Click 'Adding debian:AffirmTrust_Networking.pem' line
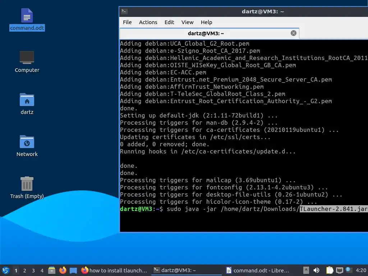The height and width of the screenshot is (276, 368). coord(192,87)
